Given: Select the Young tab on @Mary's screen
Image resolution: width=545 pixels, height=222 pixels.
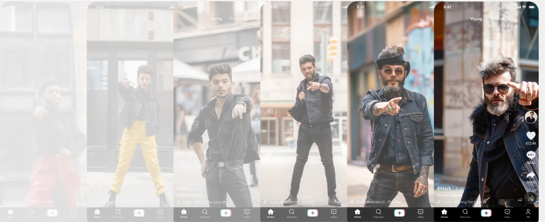Looking at the screenshot, I should tap(216, 19).
